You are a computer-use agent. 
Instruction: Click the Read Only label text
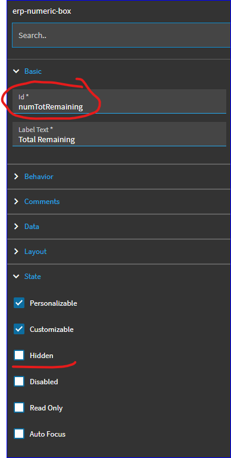(x=46, y=408)
